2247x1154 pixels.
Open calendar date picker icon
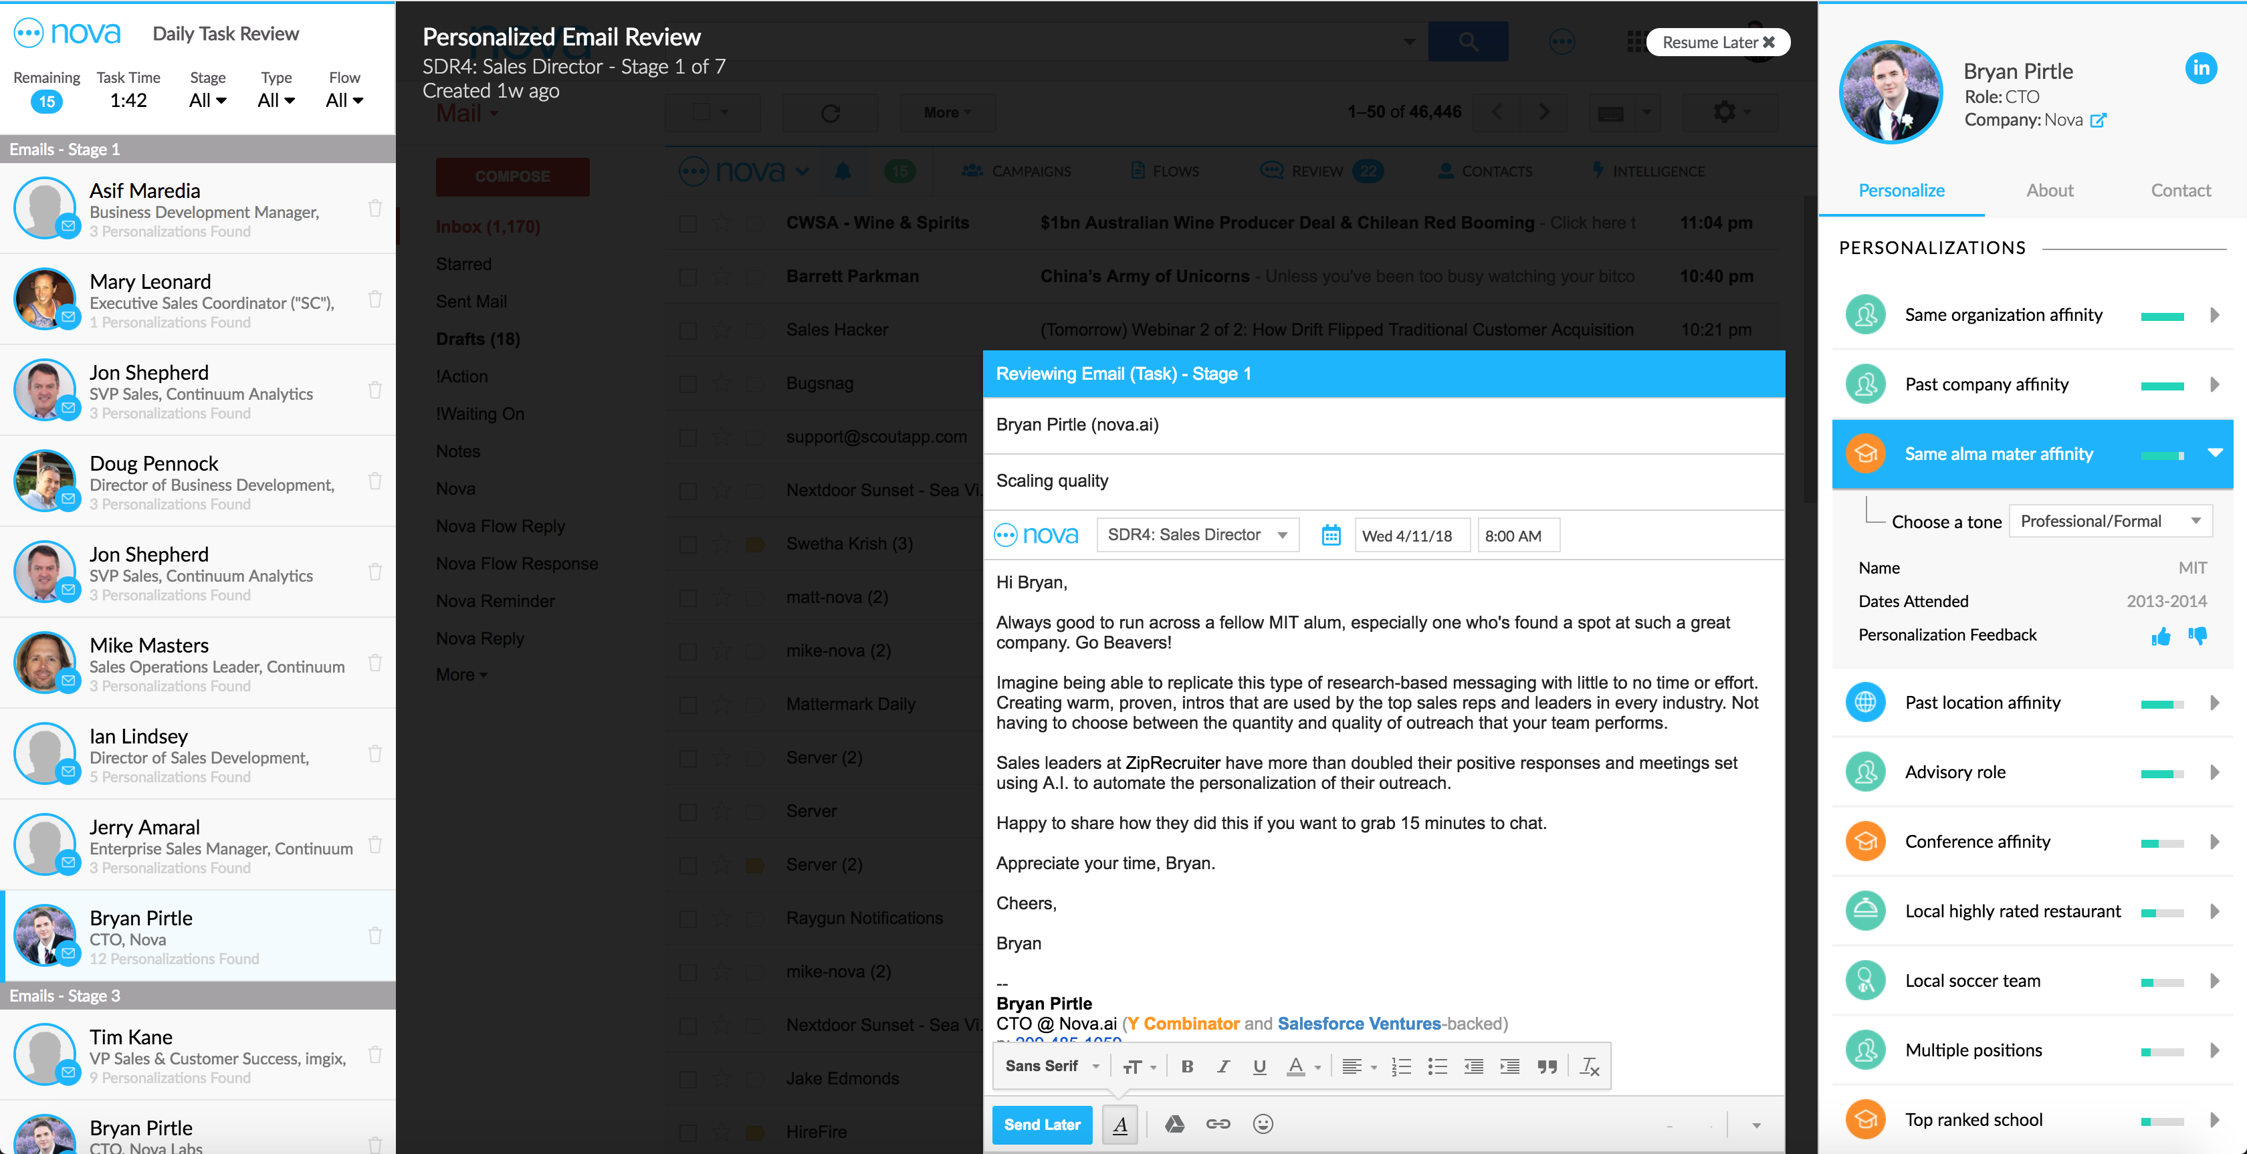click(x=1330, y=536)
